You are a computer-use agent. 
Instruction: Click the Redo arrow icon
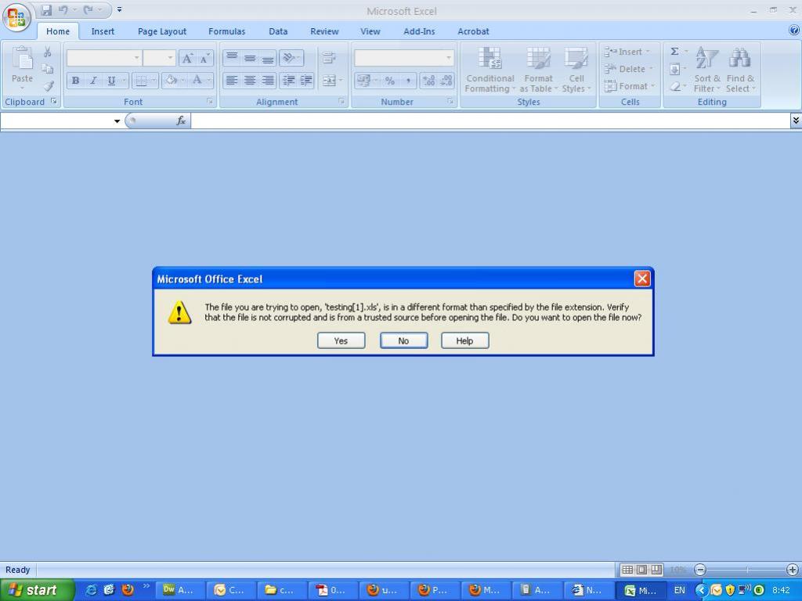(89, 9)
